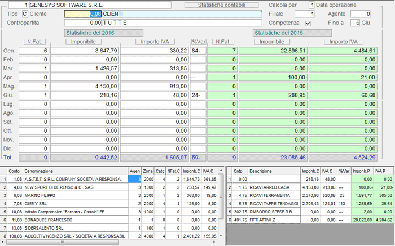Viewport: 395px width, 246px height.
Task: Select row MARINO FILIPPO
Action: point(109,195)
